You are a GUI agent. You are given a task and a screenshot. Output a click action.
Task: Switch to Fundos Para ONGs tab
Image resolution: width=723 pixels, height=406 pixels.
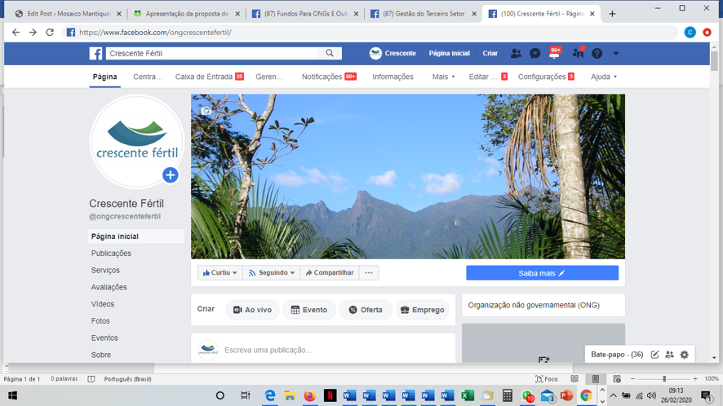pos(306,14)
